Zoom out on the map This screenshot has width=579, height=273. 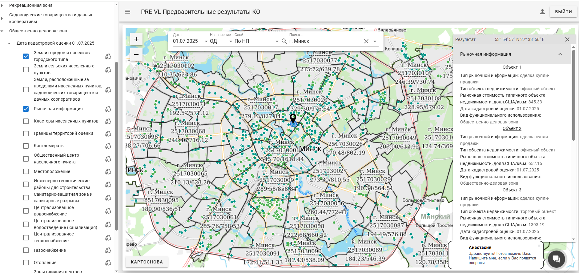(136, 54)
